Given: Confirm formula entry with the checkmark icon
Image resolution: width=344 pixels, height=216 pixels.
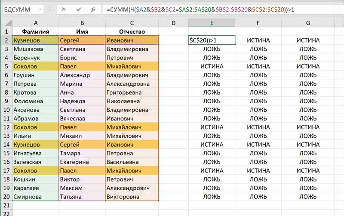Looking at the screenshot, I should coord(78,9).
